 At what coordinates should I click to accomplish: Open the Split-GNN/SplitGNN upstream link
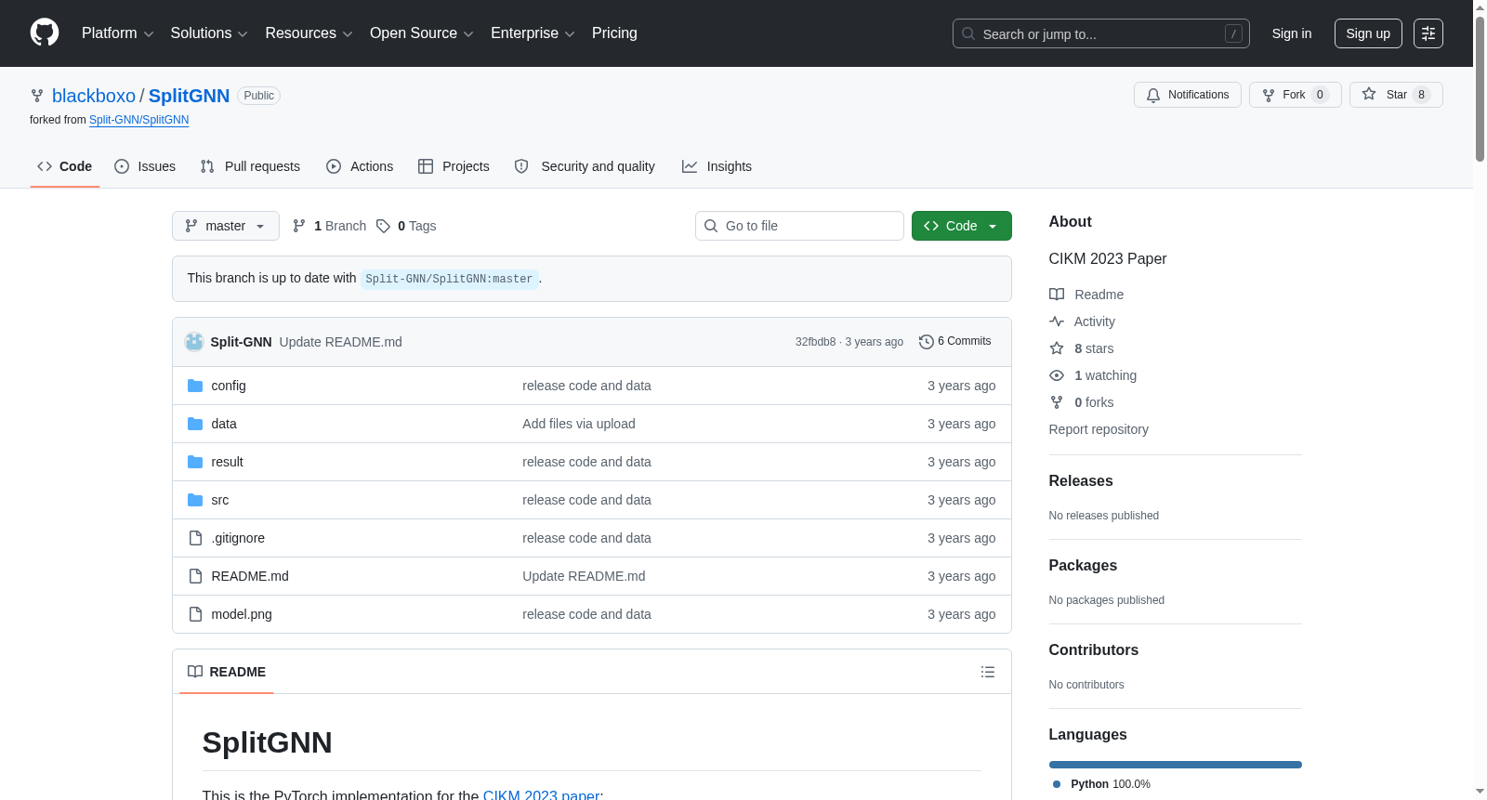[x=139, y=120]
